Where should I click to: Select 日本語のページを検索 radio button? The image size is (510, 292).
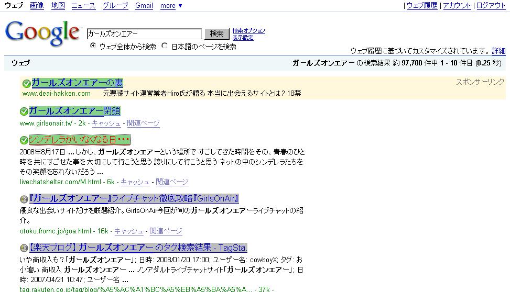165,46
